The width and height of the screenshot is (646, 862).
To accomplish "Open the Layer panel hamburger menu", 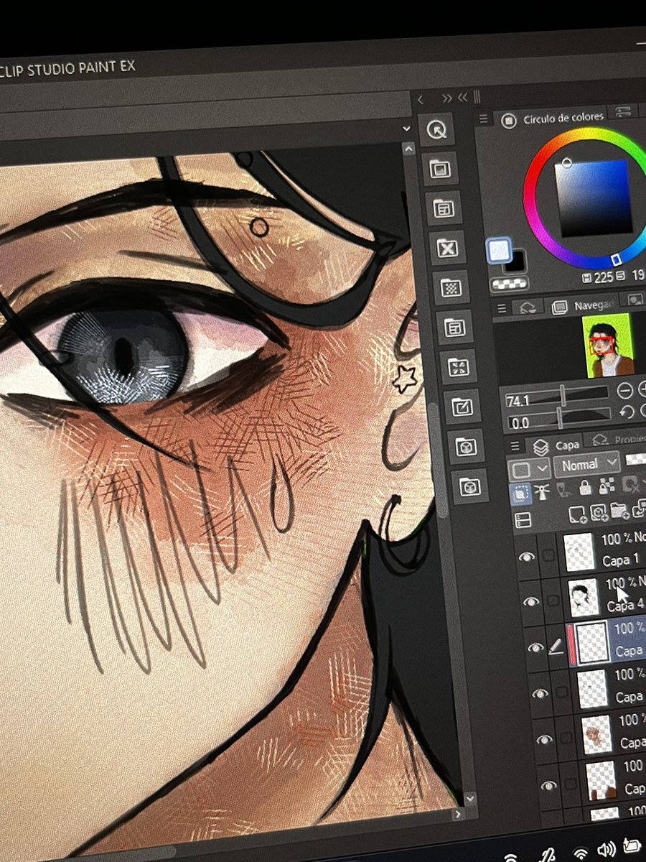I will [x=513, y=447].
